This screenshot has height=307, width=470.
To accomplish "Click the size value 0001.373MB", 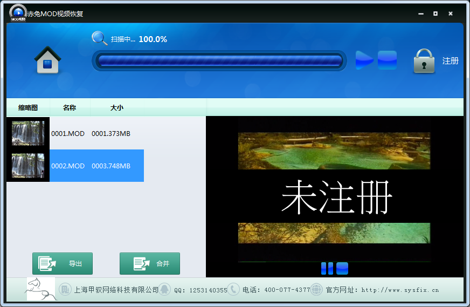I will click(x=111, y=134).
